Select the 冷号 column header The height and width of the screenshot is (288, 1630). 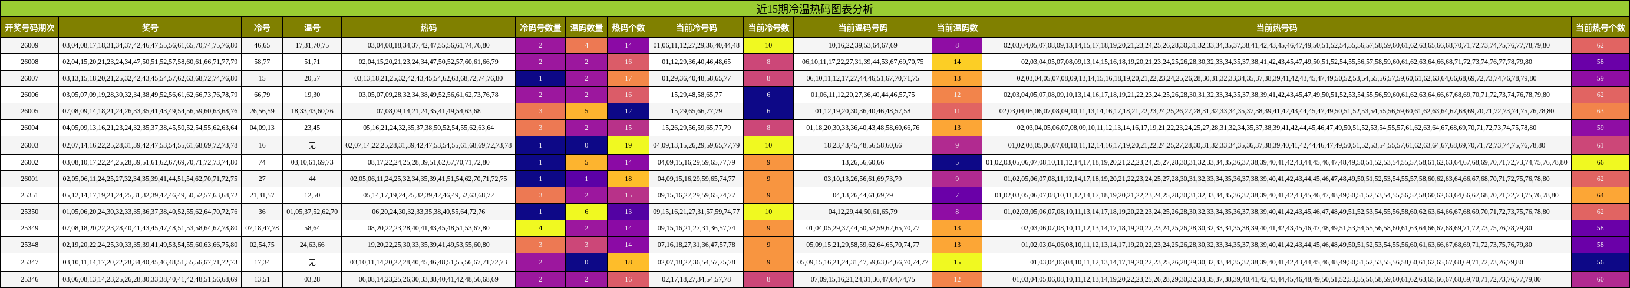coord(262,28)
